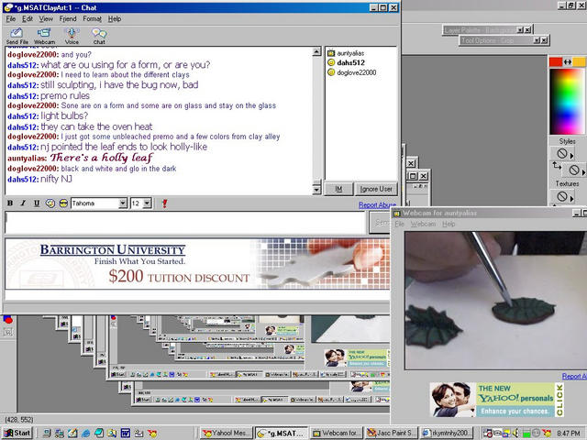Open the Edit menu in chat window
This screenshot has height=440, width=587.
click(28, 18)
